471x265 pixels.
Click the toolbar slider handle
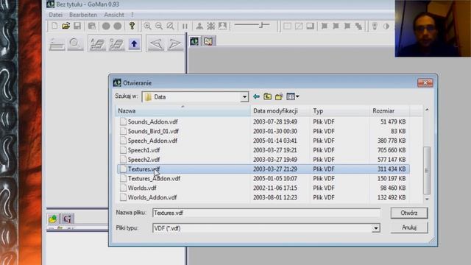click(x=262, y=25)
